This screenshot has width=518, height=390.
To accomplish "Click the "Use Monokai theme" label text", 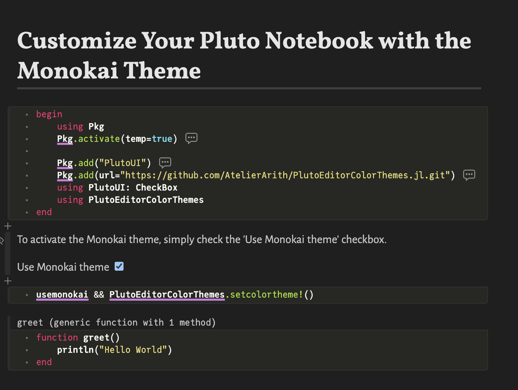I will point(63,267).
